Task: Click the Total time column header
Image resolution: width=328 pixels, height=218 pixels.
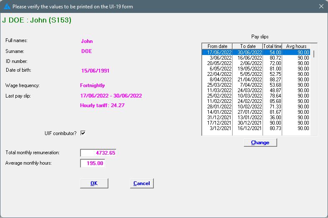Action: click(x=272, y=46)
